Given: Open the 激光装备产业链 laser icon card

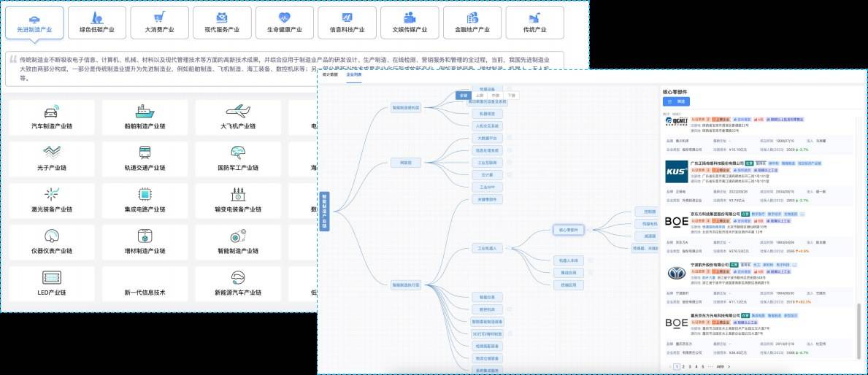Looking at the screenshot, I should (52, 200).
